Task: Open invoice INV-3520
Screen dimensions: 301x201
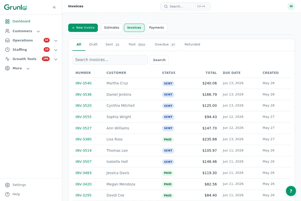Action: 84,106
